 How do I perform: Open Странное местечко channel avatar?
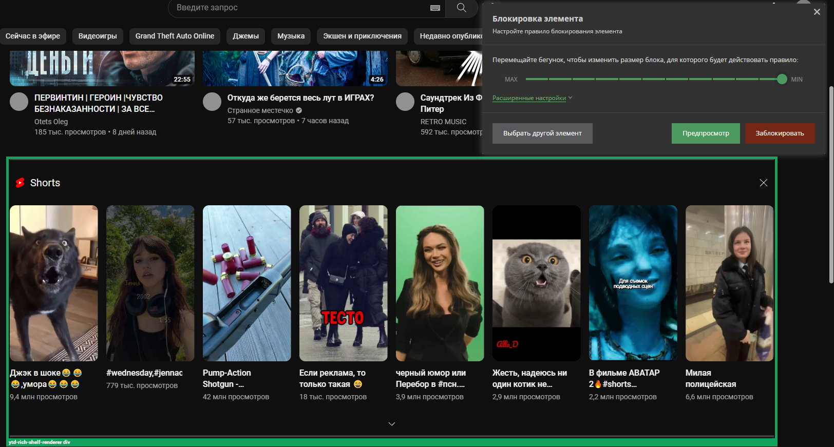[x=212, y=102]
